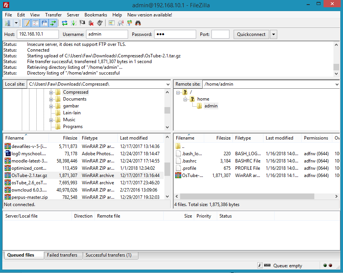
Task: Reconnect to the last server
Action: point(100,23)
